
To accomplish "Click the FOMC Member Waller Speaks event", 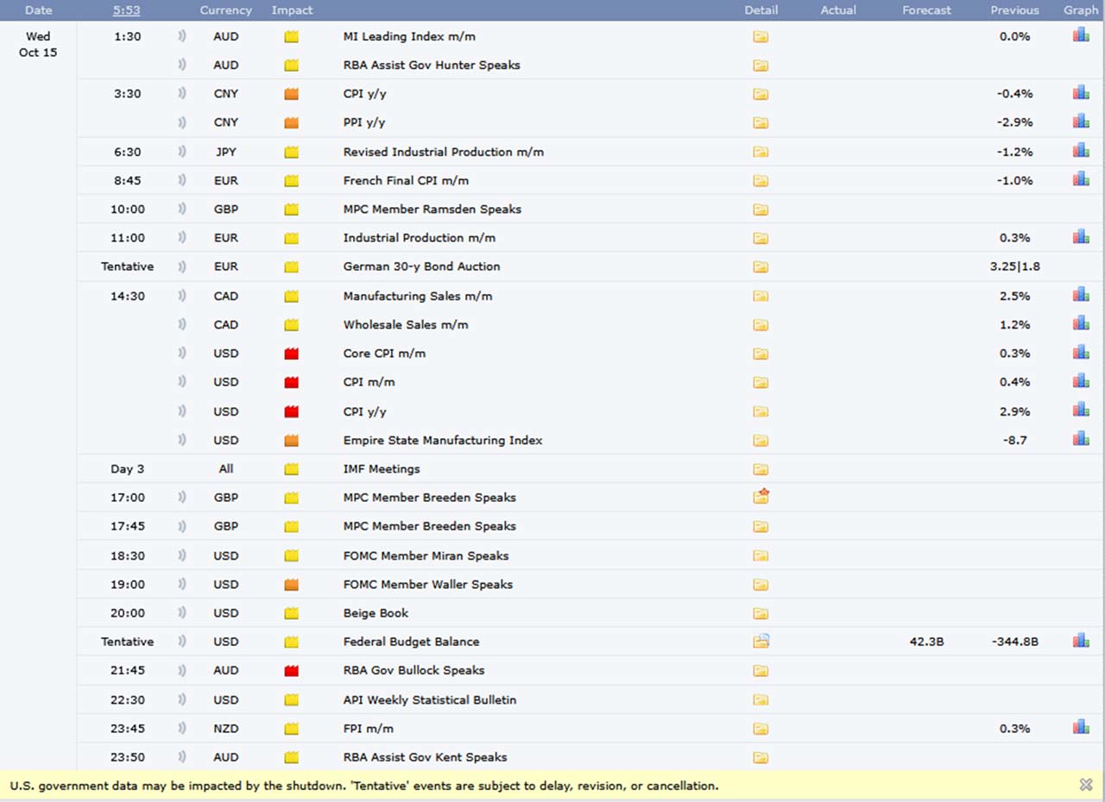I will (427, 584).
